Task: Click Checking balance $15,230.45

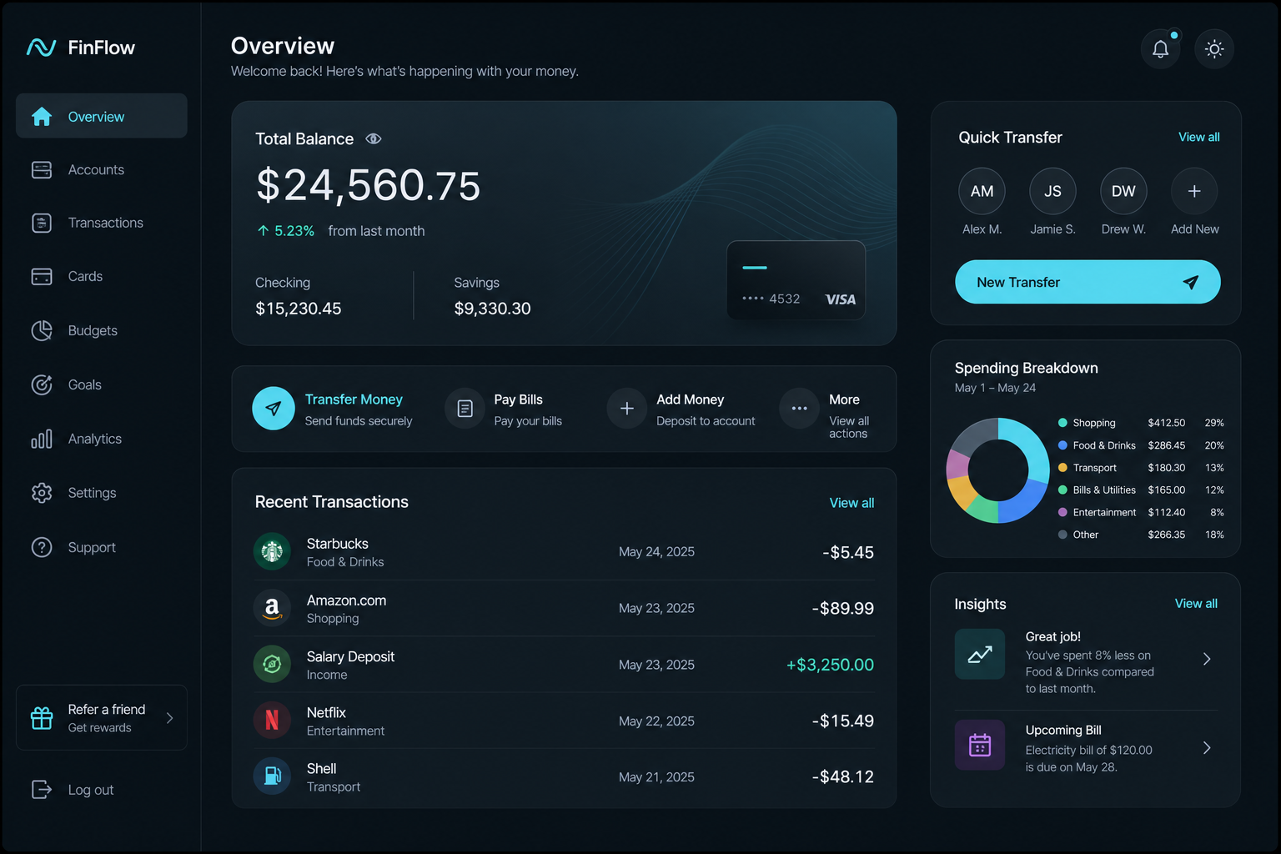Action: coord(298,309)
